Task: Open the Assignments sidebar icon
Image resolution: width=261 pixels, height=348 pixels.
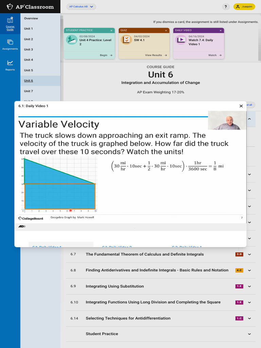Action: point(10,42)
